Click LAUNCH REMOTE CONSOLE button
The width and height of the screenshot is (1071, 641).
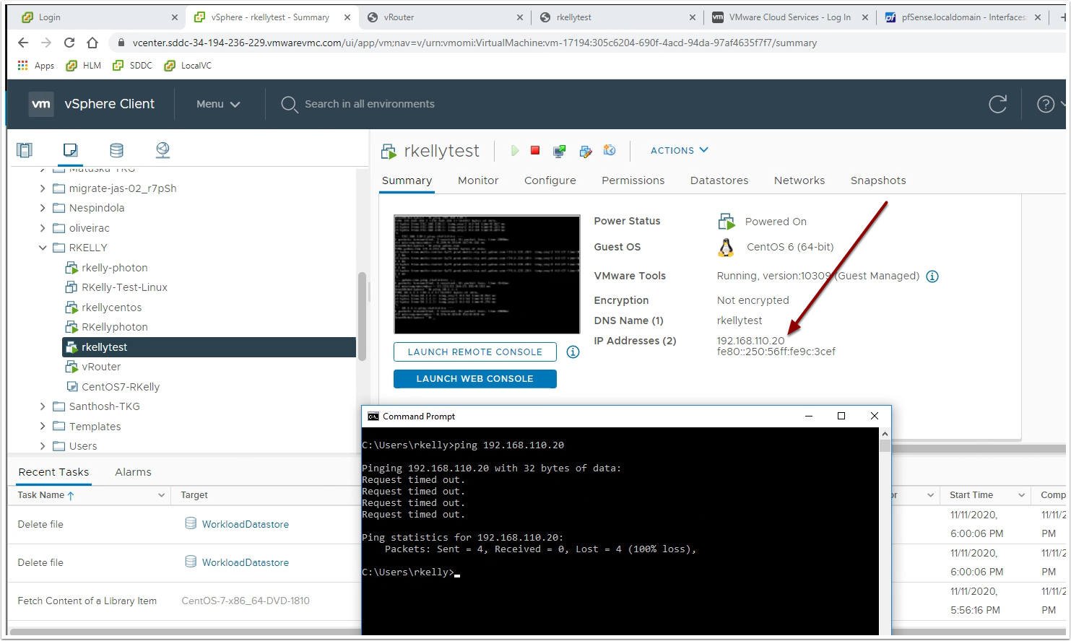pyautogui.click(x=475, y=352)
